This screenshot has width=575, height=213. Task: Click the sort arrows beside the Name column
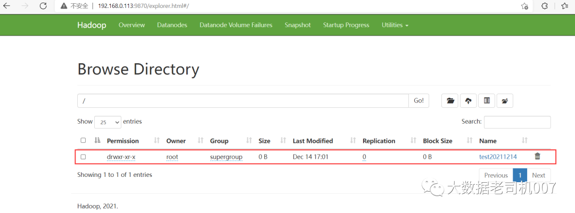(524, 141)
